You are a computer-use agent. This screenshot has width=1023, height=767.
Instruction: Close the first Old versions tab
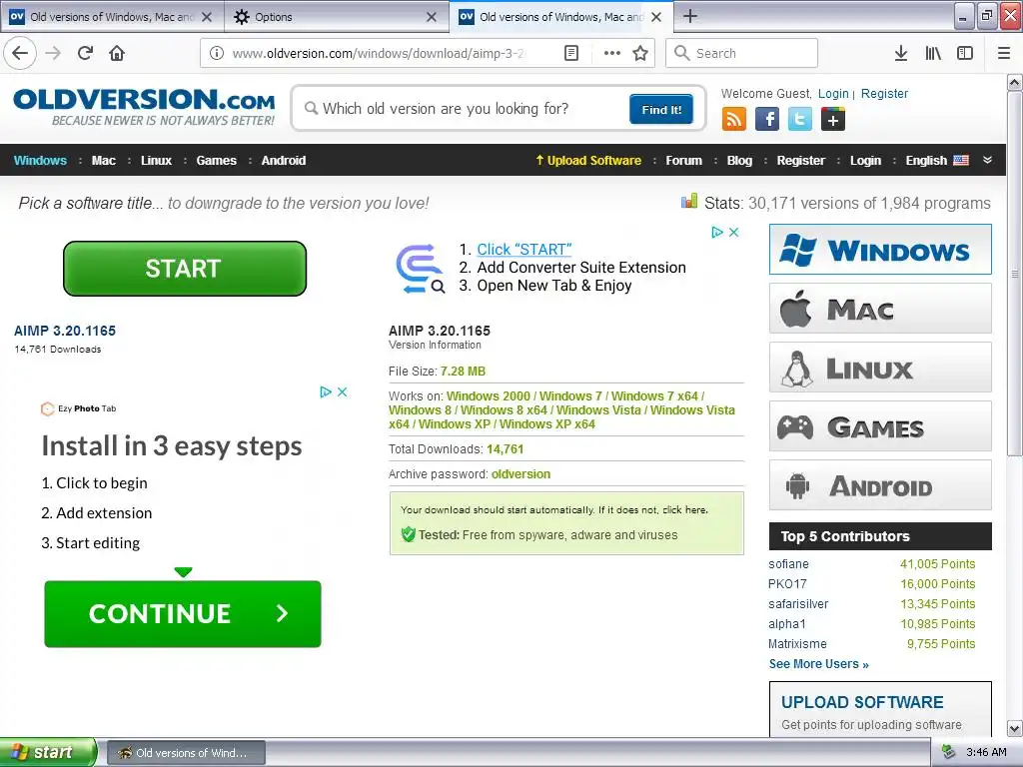(207, 17)
